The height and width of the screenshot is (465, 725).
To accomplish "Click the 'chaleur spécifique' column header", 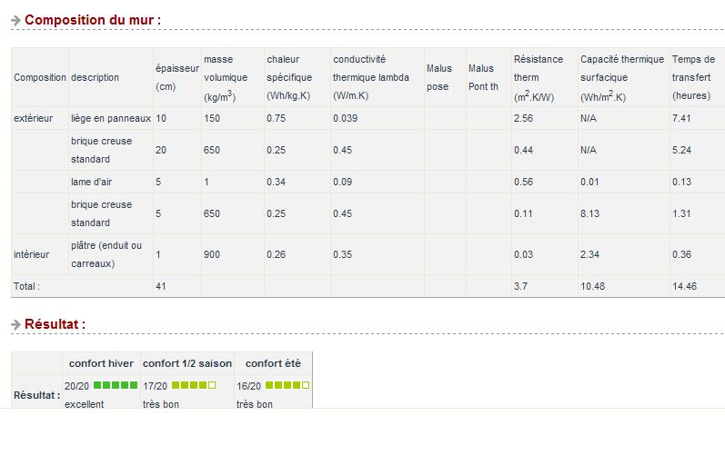I will pyautogui.click(x=297, y=77).
